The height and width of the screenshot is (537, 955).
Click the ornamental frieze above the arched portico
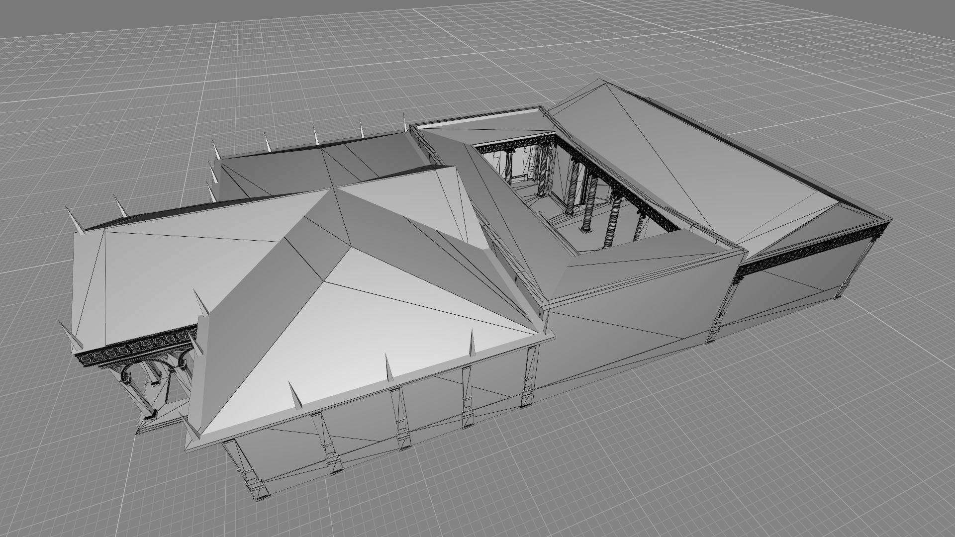(x=137, y=346)
